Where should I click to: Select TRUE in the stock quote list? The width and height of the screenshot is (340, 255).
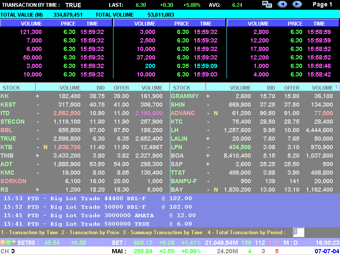[x=8, y=139]
